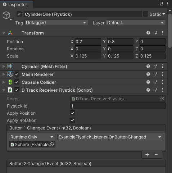Add listener to Button 1 Changed Event
The width and height of the screenshot is (172, 173).
click(x=147, y=155)
